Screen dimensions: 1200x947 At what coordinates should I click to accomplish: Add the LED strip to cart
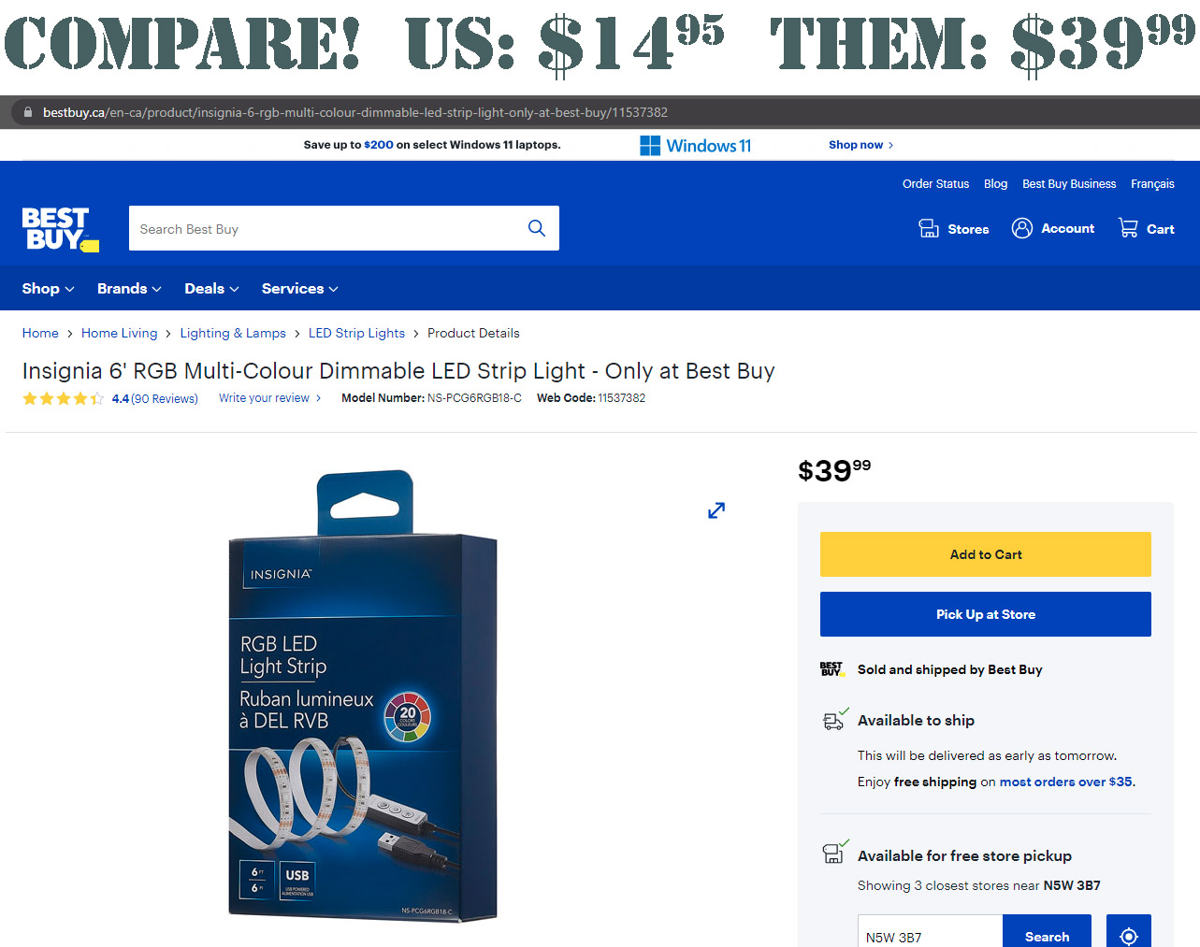986,554
